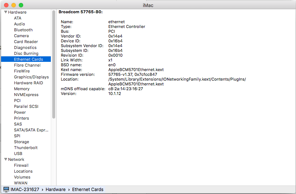Select Fibre Channel in the sidebar

click(27, 65)
